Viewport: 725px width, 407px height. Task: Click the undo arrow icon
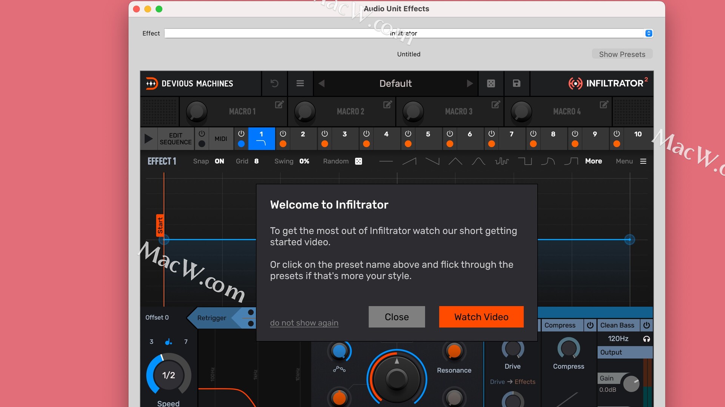pos(275,83)
